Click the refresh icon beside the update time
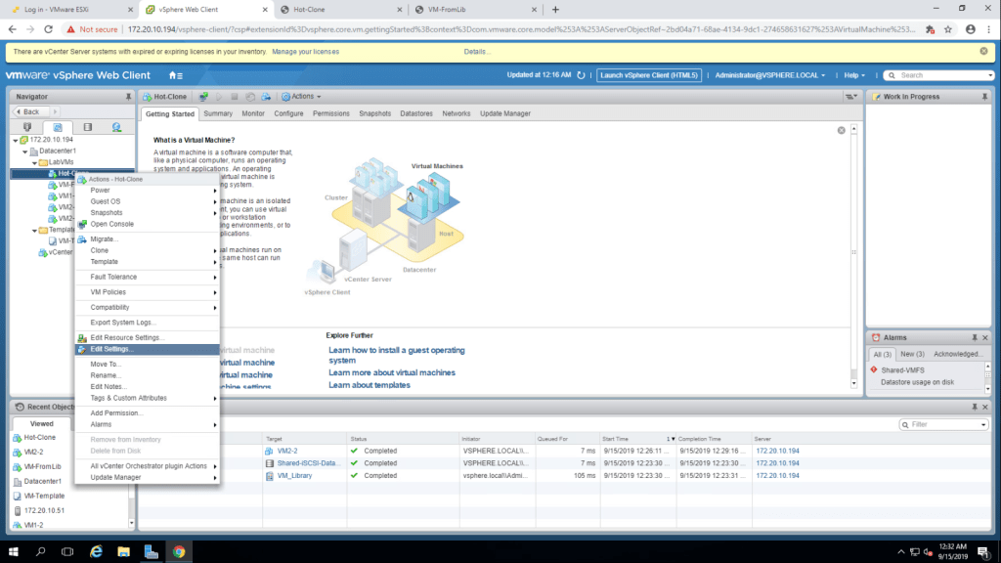Viewport: 1001px width, 563px height. pyautogui.click(x=581, y=75)
